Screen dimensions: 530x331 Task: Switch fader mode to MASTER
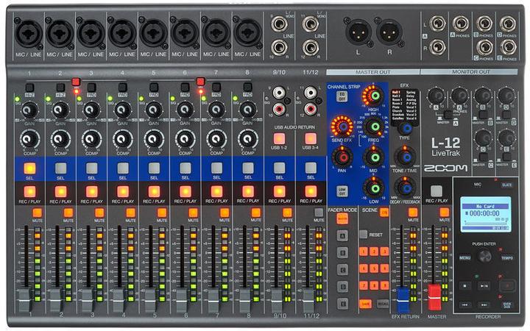pos(342,219)
